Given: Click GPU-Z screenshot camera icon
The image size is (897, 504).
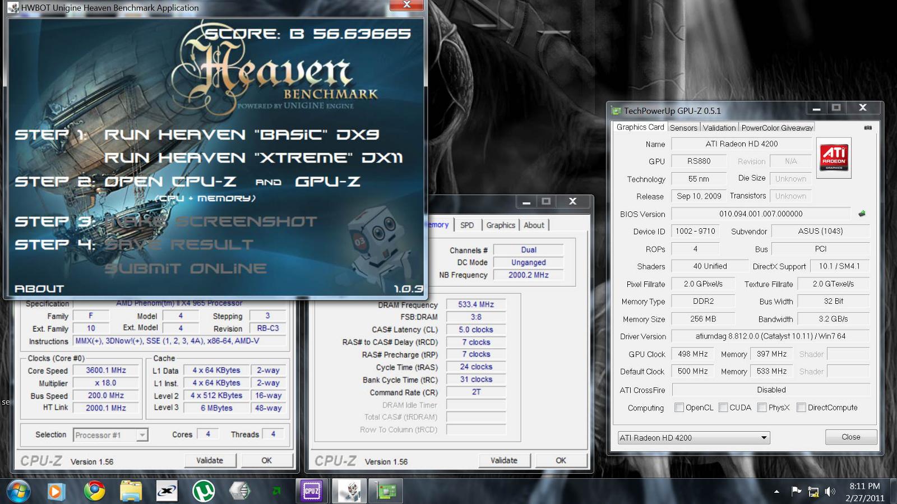Looking at the screenshot, I should tap(868, 128).
